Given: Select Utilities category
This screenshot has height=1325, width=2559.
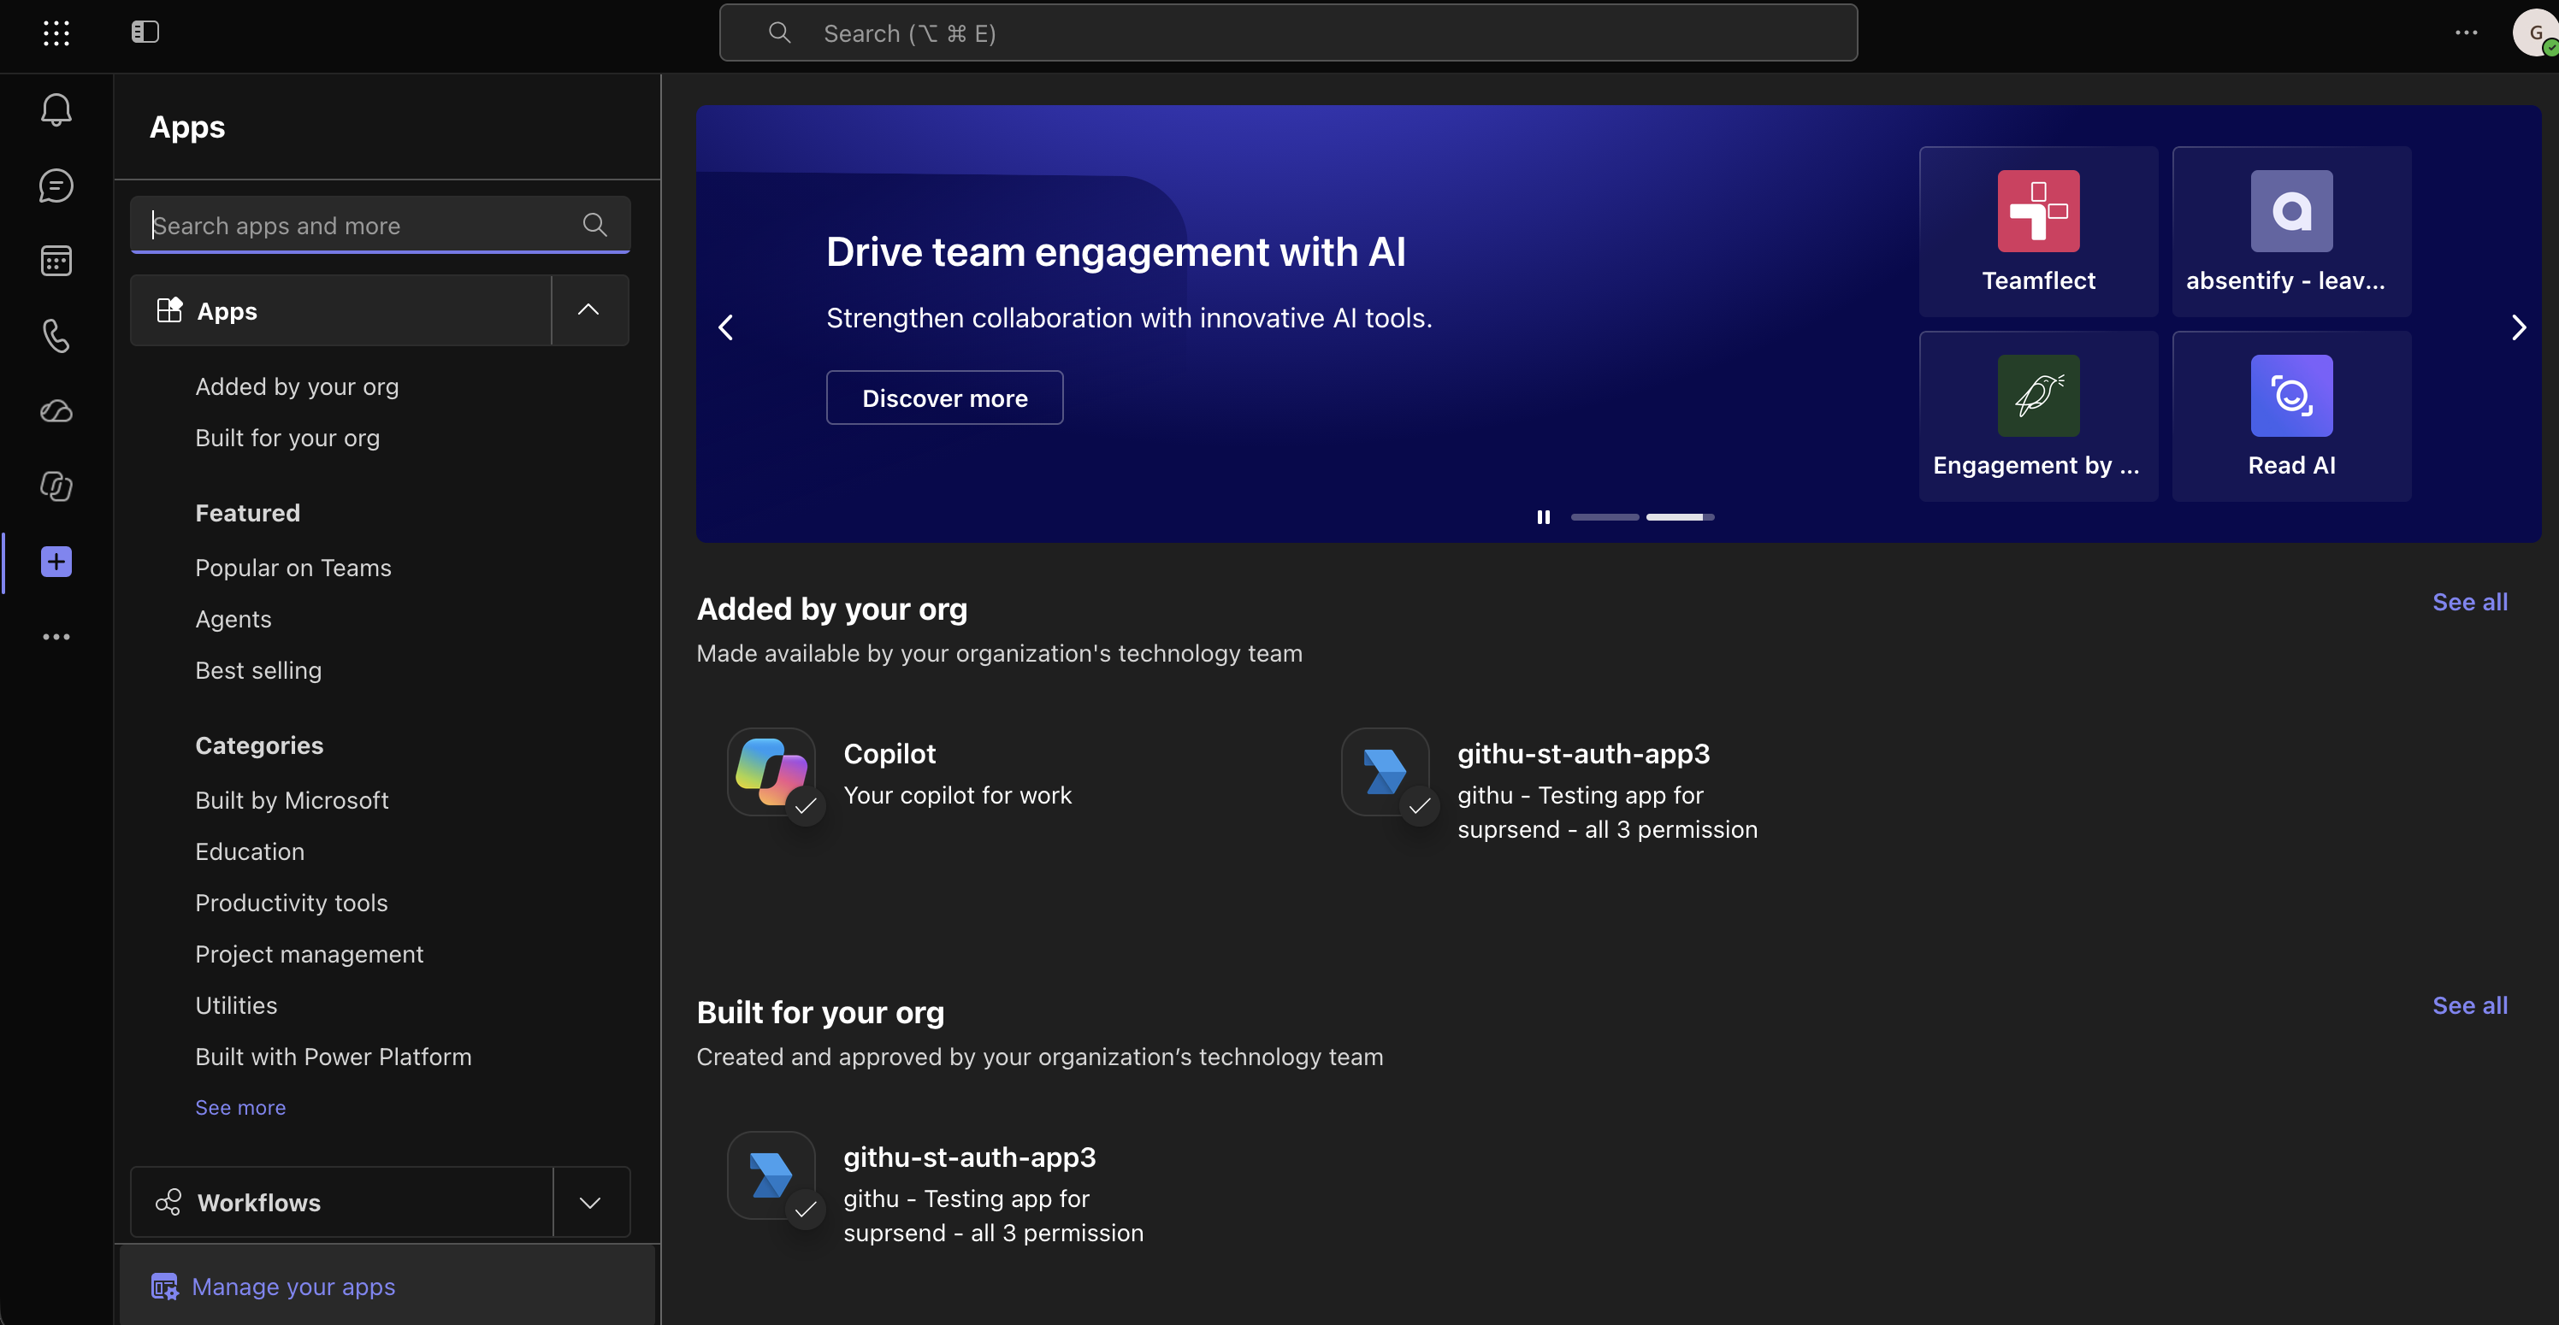Looking at the screenshot, I should (x=236, y=1005).
